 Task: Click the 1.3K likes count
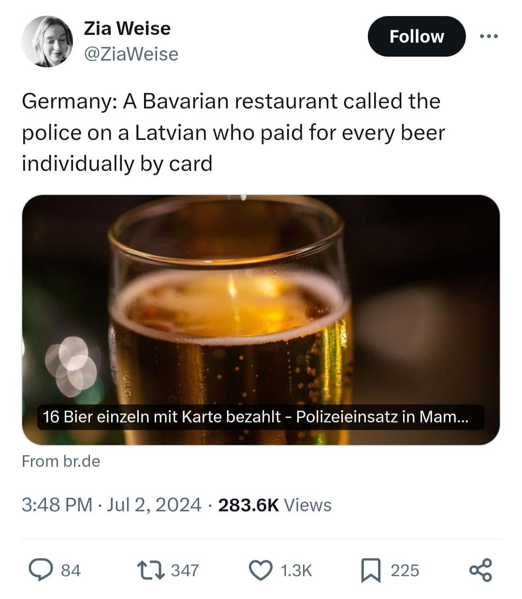[296, 570]
